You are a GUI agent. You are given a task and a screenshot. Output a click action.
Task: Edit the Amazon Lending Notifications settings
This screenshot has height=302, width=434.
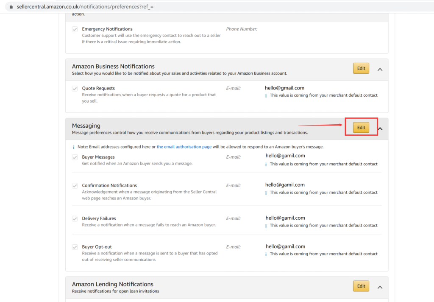pos(361,286)
